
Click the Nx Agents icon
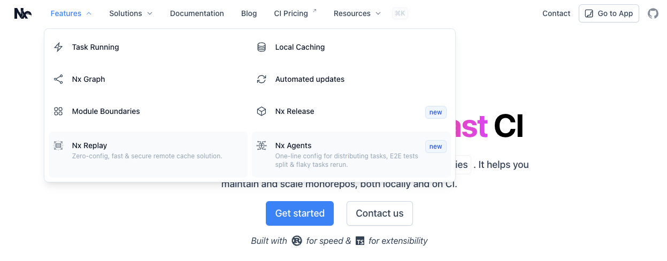coord(262,145)
